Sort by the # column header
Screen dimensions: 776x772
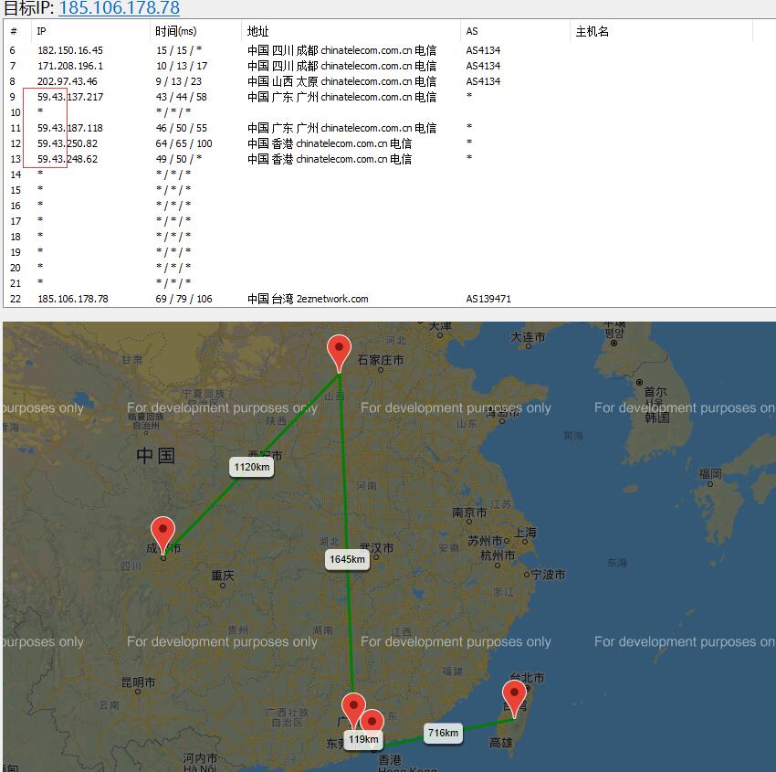click(x=14, y=31)
